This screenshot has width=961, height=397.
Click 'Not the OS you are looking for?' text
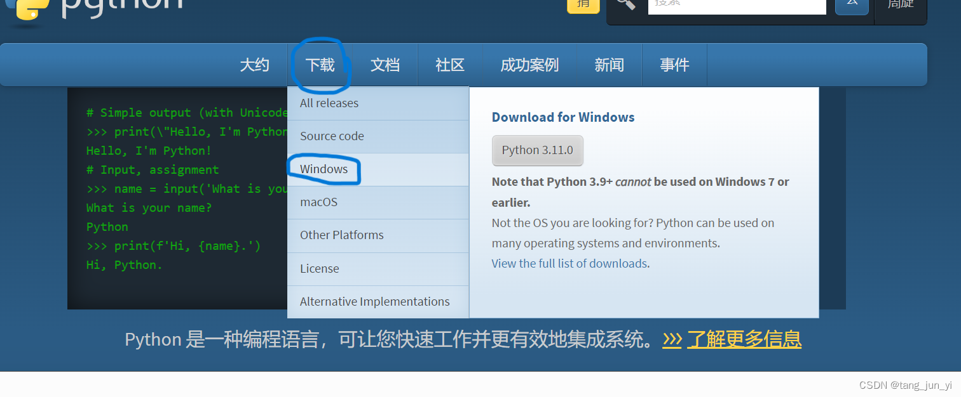[x=573, y=223]
